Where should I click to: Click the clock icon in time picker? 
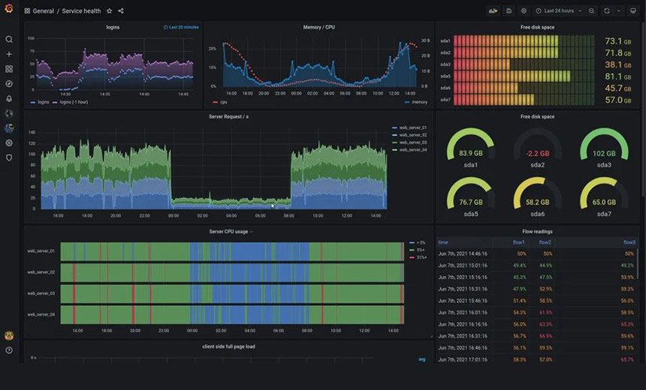539,11
